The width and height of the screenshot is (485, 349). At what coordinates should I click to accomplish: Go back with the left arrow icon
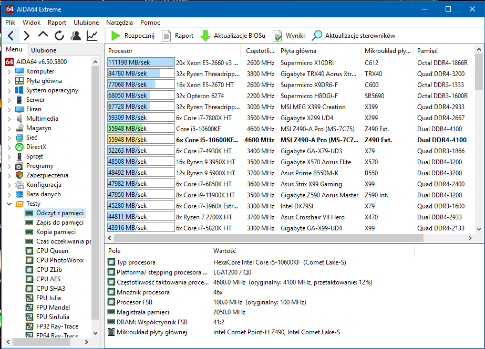pyautogui.click(x=11, y=36)
